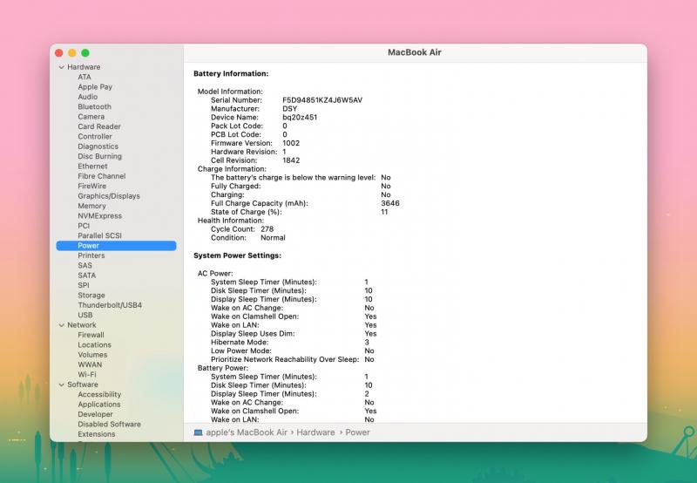Click Network section header label
This screenshot has width=697, height=483.
[82, 325]
